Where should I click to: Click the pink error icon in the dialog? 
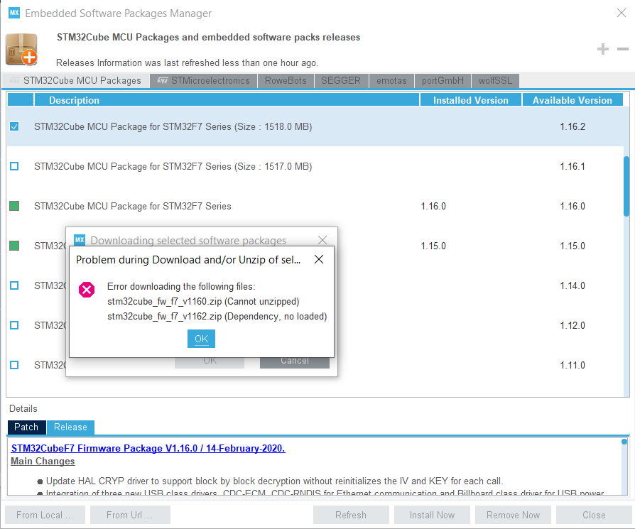click(x=87, y=290)
